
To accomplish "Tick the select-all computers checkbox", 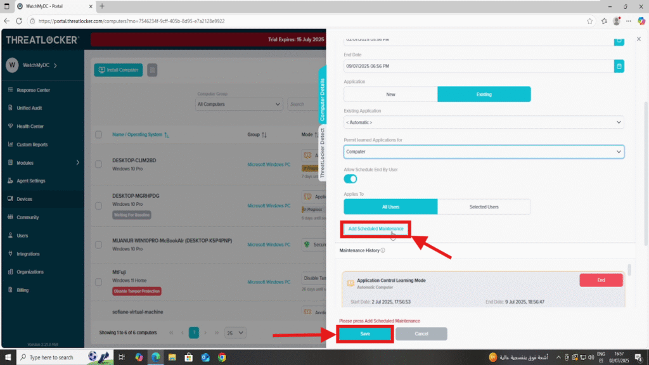I will [98, 134].
